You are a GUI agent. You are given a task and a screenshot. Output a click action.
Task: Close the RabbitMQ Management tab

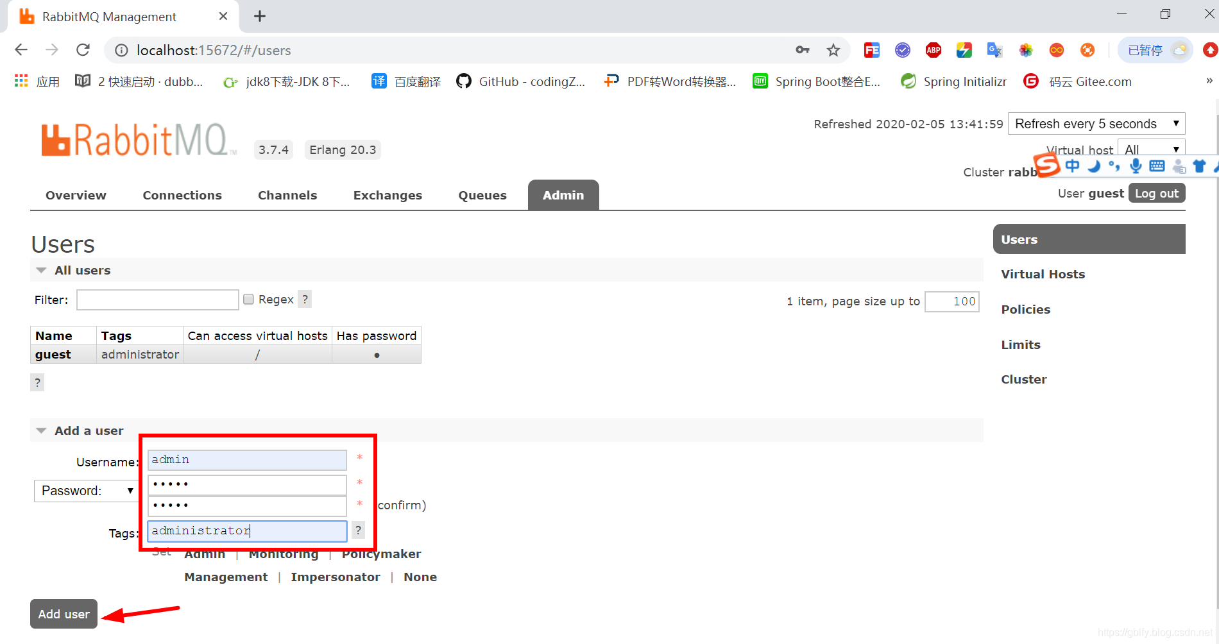pyautogui.click(x=223, y=16)
